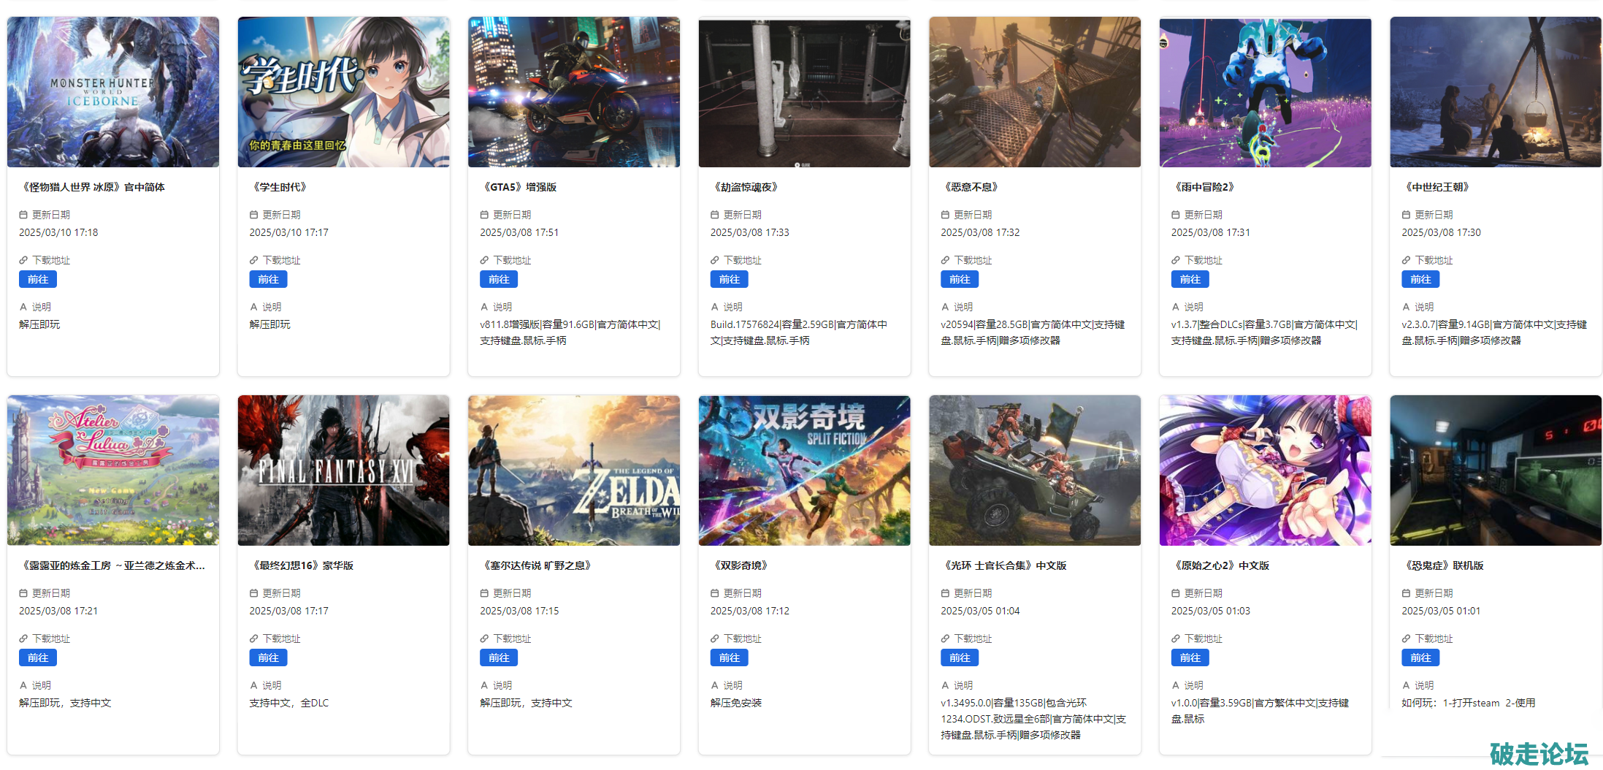The height and width of the screenshot is (770, 1603).
Task: Open the 学生时代 cover image
Action: 343,92
